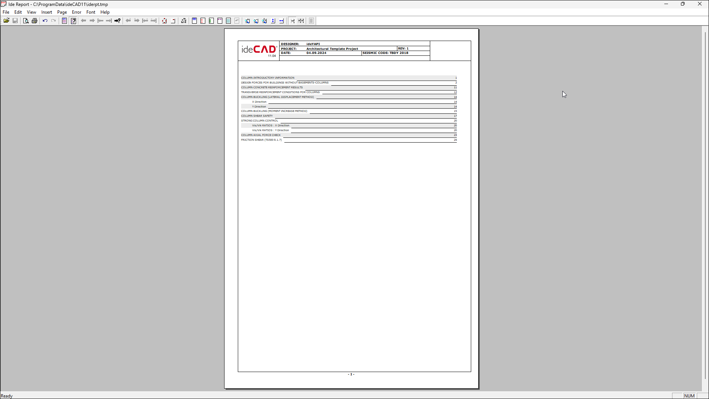Screen dimensions: 709x399
Task: Open the File menu
Action: [6, 12]
